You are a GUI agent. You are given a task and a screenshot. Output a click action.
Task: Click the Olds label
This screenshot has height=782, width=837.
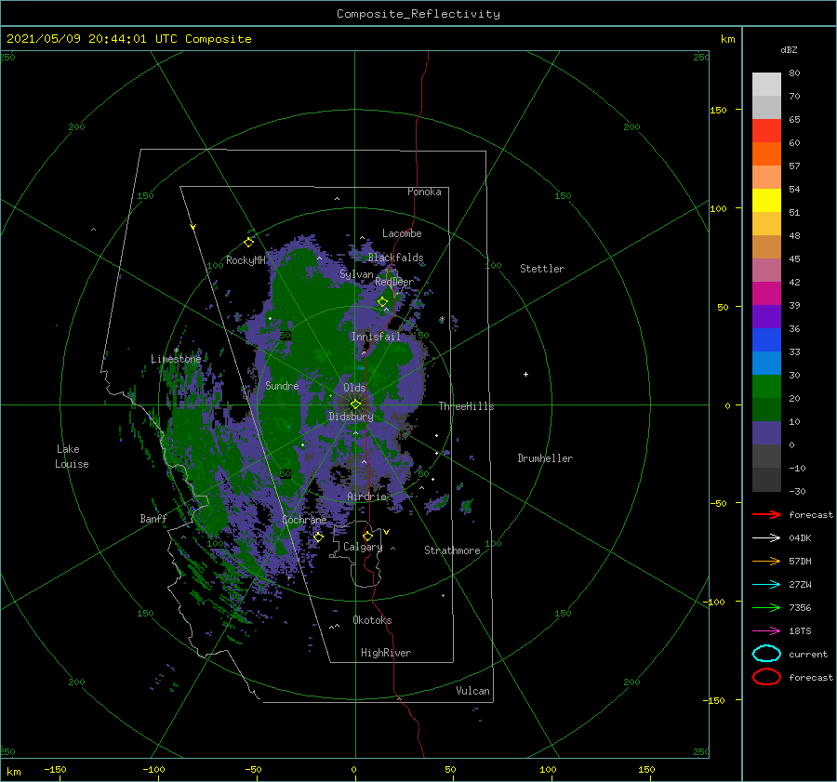pos(354,388)
